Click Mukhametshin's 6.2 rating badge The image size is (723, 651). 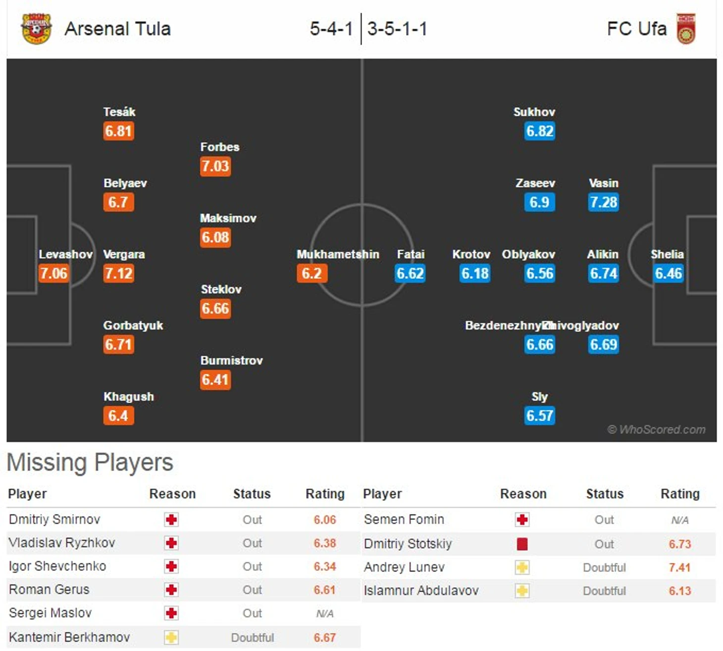(x=311, y=274)
